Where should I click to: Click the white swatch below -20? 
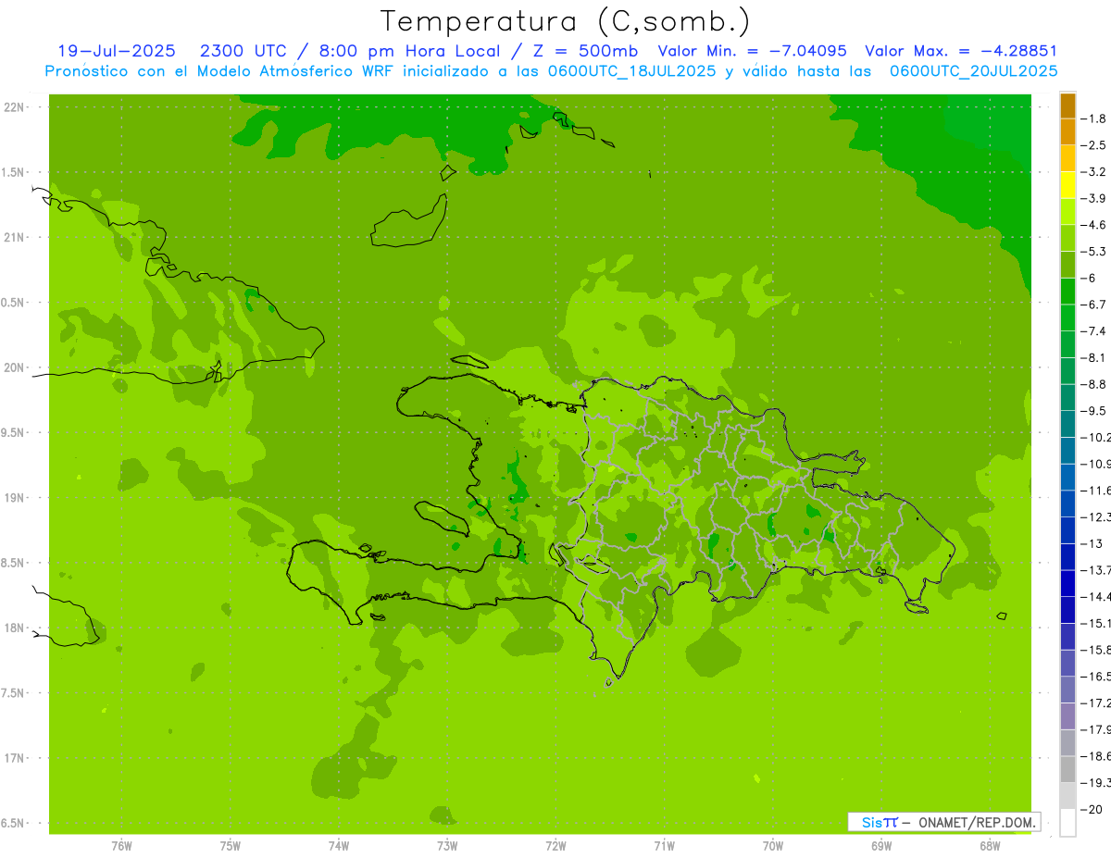1067,823
